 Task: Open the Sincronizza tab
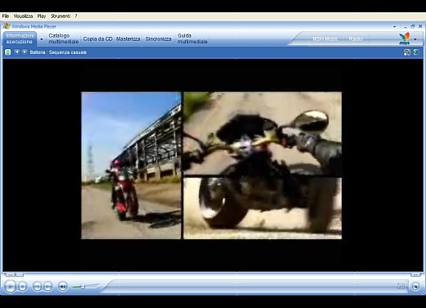[158, 38]
